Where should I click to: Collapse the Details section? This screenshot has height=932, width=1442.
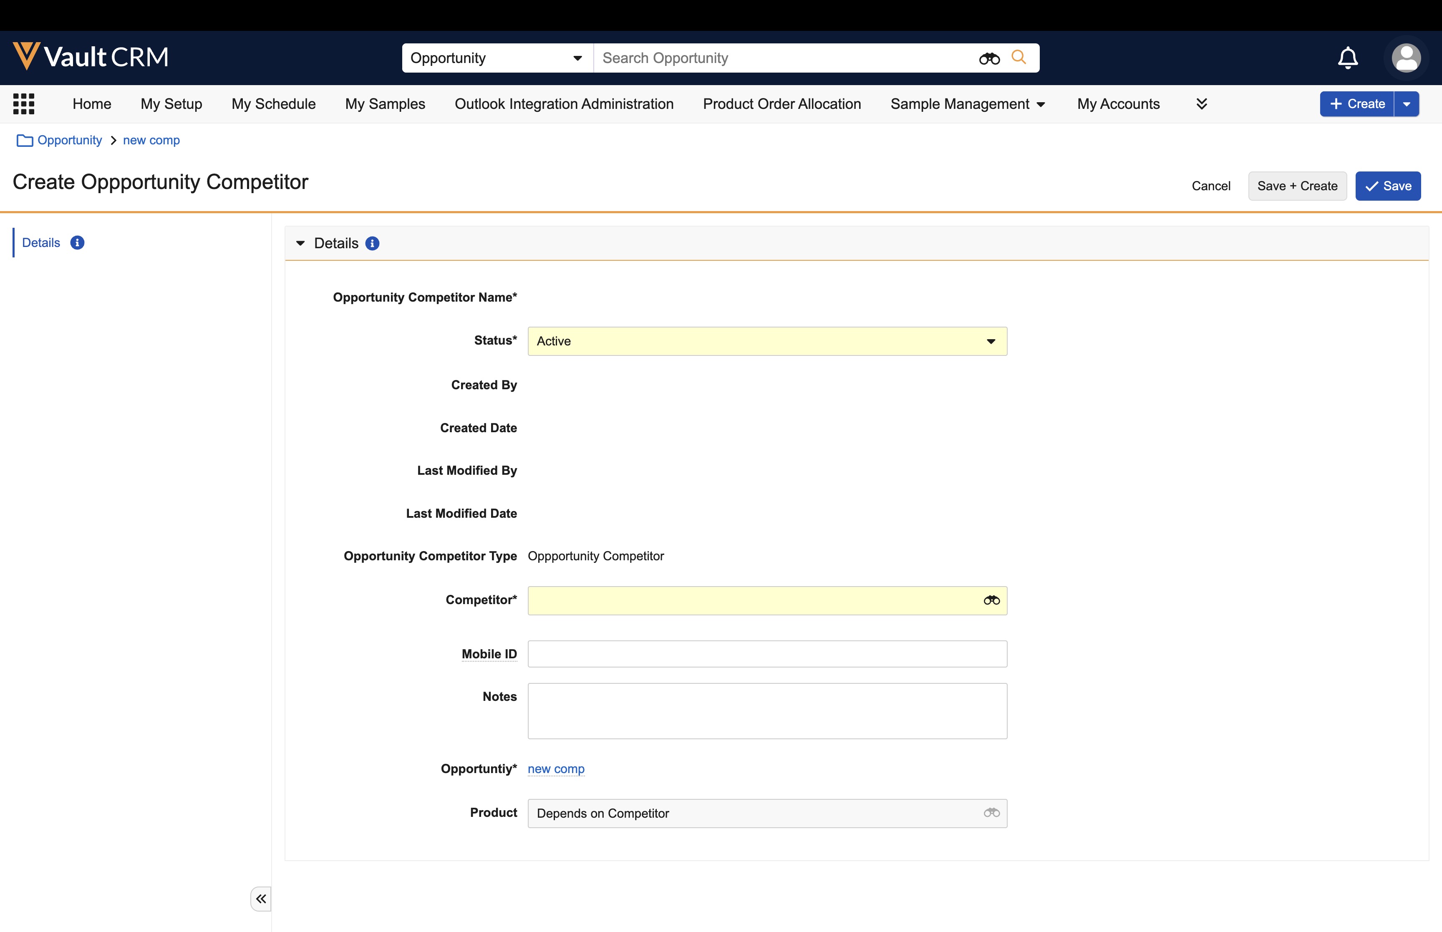(x=300, y=243)
